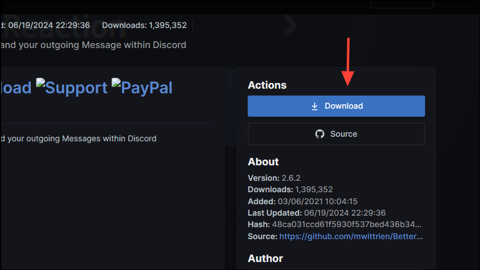Click the partially visible 'load' badge link
The width and height of the screenshot is (480, 270).
[16, 87]
